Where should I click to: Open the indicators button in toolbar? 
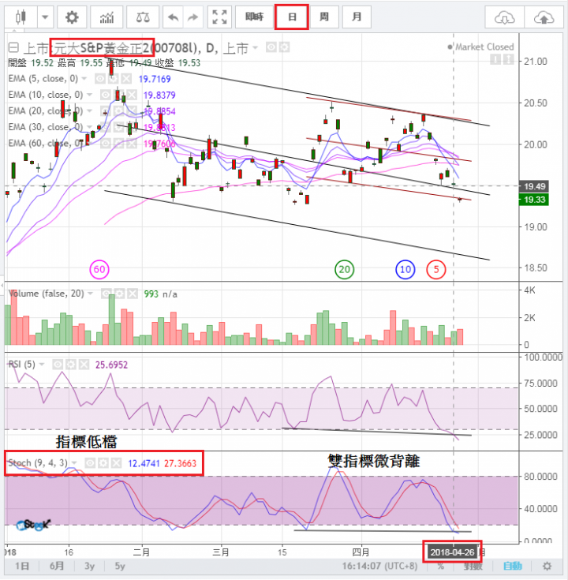pos(106,17)
